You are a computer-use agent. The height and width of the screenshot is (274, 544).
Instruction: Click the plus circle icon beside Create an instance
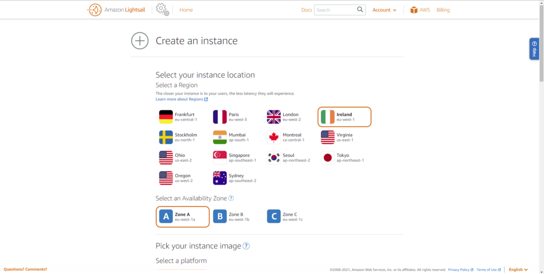pos(140,41)
